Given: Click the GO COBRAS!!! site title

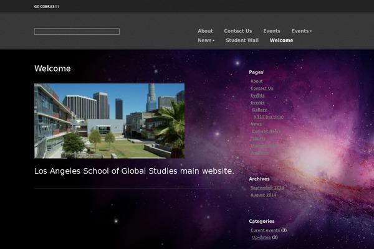Looking at the screenshot, I should tap(47, 6).
